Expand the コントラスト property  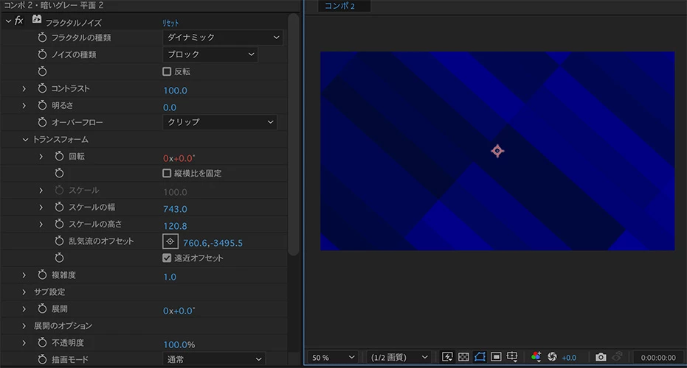coord(24,89)
